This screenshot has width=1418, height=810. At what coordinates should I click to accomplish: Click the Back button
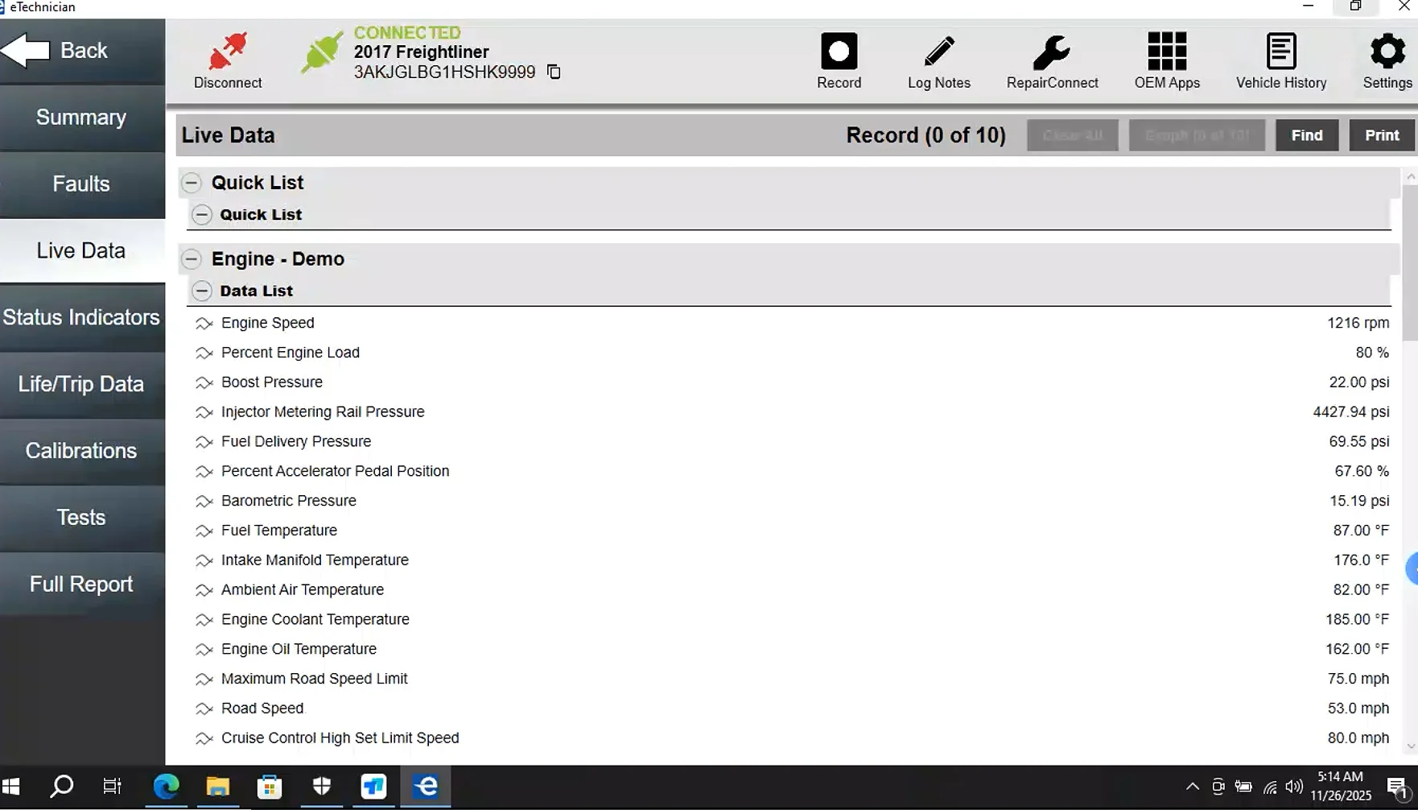coord(82,51)
